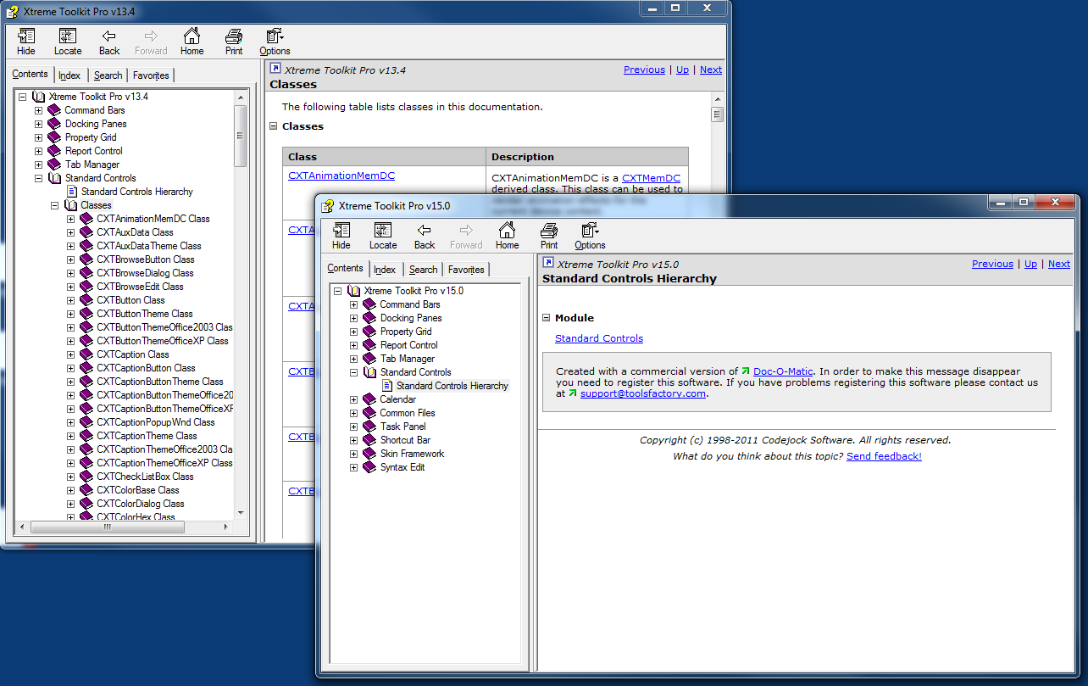1088x686 pixels.
Task: Click scrollbar up arrow in v13.4 content pane
Action: 717,99
